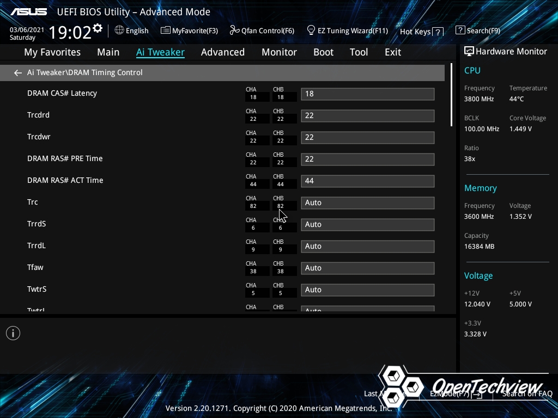This screenshot has height=418, width=558.
Task: Click the 19:02 clock display
Action: tap(70, 33)
